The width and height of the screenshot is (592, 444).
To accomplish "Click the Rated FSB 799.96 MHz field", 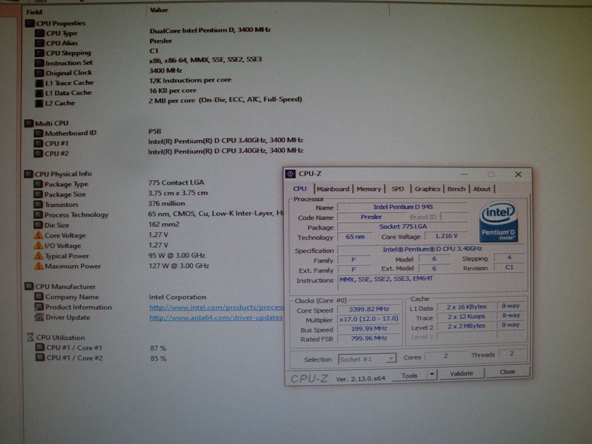I will pos(369,338).
